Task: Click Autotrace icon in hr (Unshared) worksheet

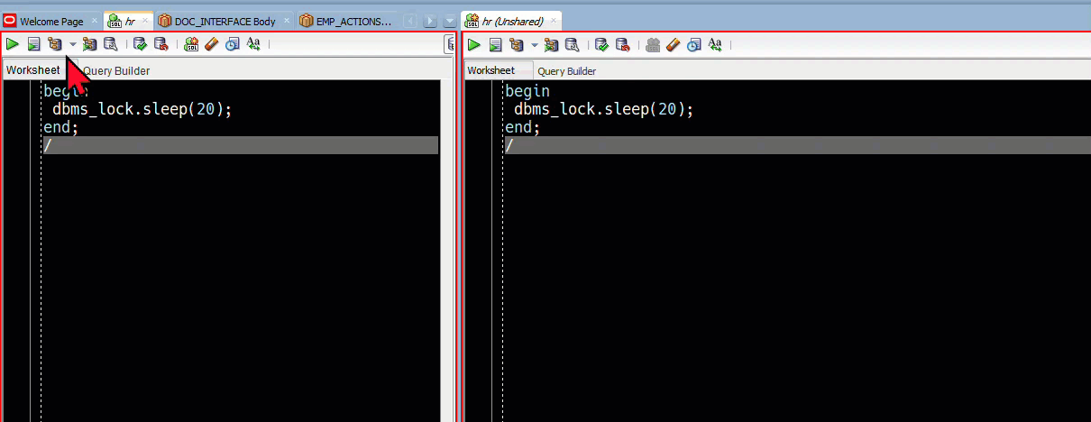Action: [551, 44]
